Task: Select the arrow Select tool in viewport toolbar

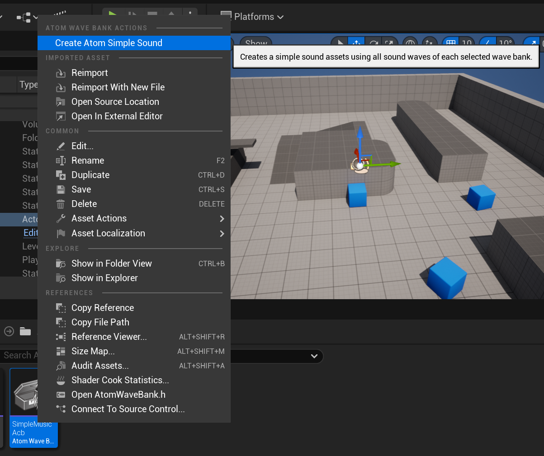Action: click(340, 42)
